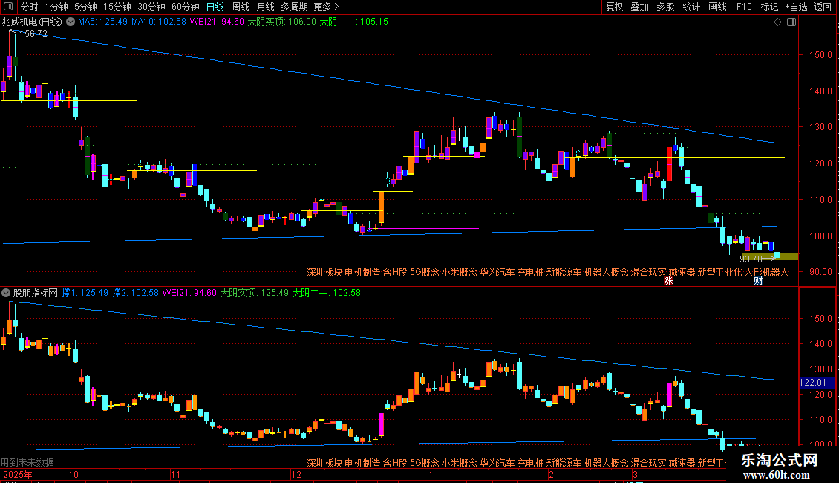
Task: Click 小米概念 tag in lower panel
Action: (459, 463)
